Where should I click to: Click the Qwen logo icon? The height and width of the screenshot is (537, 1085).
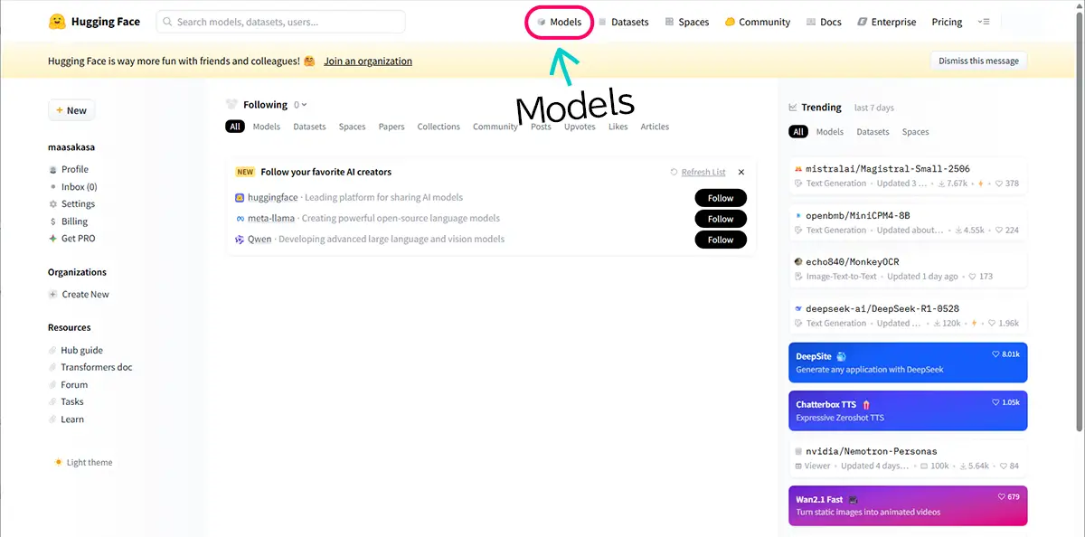pos(240,240)
